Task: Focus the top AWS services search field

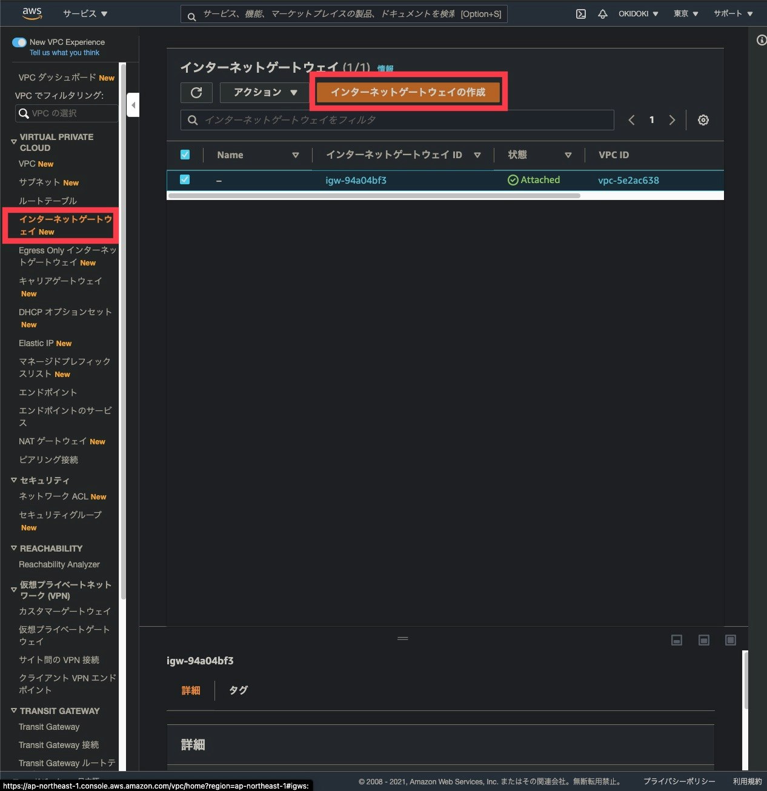Action: (344, 14)
